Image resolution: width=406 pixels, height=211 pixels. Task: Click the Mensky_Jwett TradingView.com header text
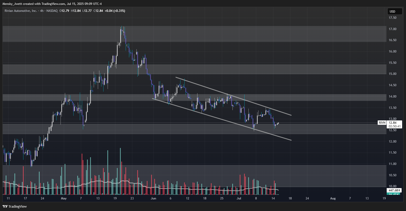(x=52, y=4)
